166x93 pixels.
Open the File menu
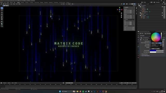3,2
